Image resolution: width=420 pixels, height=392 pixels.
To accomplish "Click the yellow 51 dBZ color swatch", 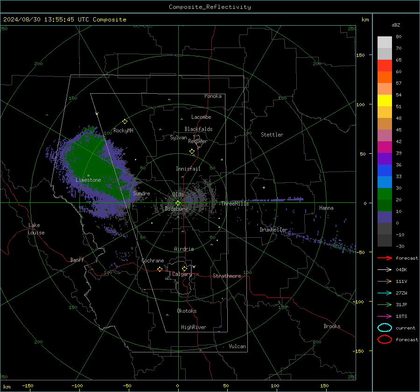I will click(385, 100).
